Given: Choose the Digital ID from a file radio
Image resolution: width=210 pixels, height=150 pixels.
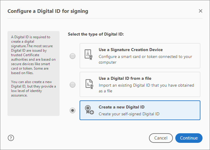Looking at the screenshot, I should coord(72,85).
